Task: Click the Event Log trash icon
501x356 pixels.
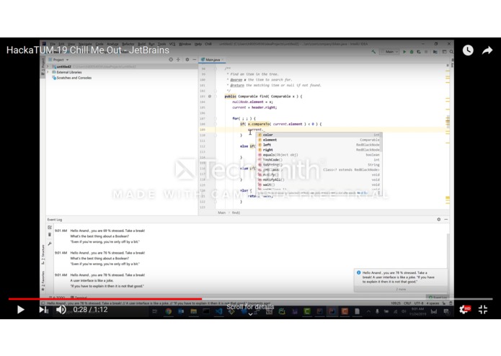Action: [x=50, y=235]
